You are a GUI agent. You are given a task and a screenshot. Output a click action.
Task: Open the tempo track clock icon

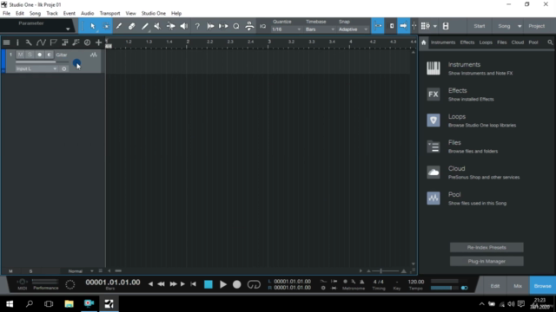pos(87,42)
